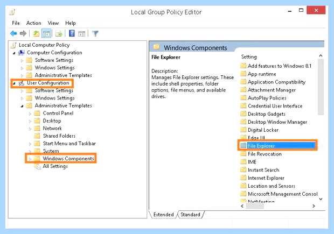
Task: Click the horizontal scrollbar right arrow
Action: tap(314, 206)
